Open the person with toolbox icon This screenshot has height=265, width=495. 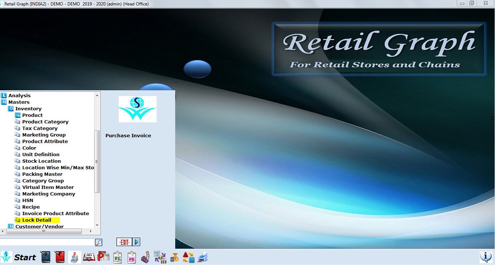click(x=146, y=257)
